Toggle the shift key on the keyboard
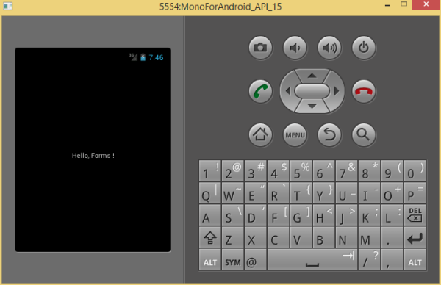The height and width of the screenshot is (285, 441). [210, 238]
